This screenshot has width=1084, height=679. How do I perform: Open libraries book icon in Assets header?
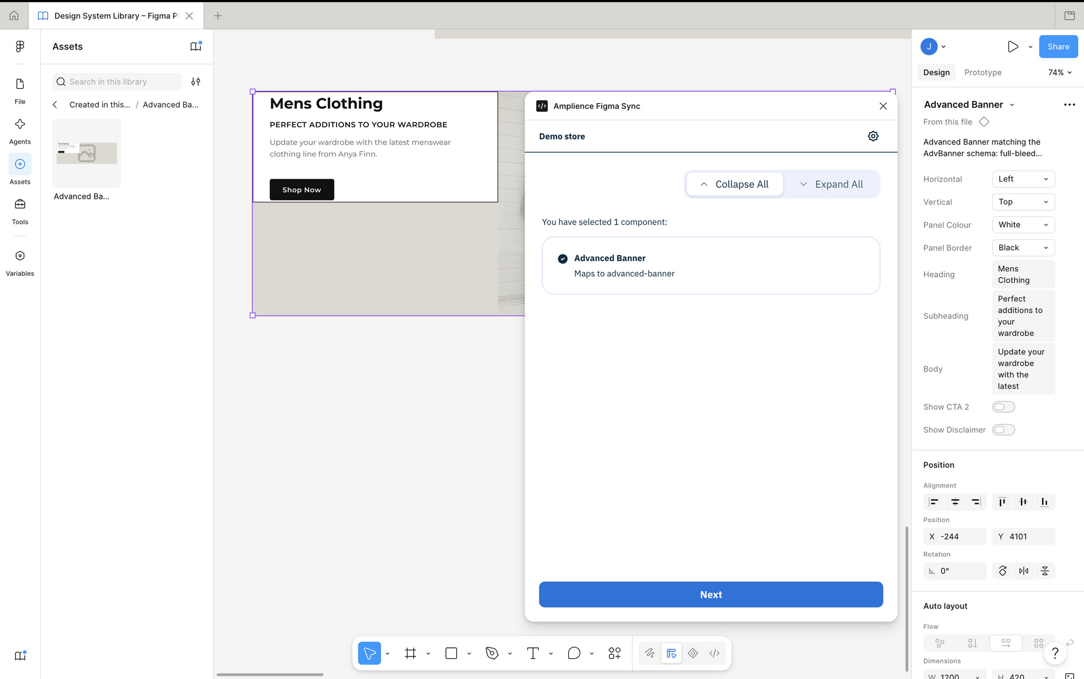pyautogui.click(x=196, y=47)
